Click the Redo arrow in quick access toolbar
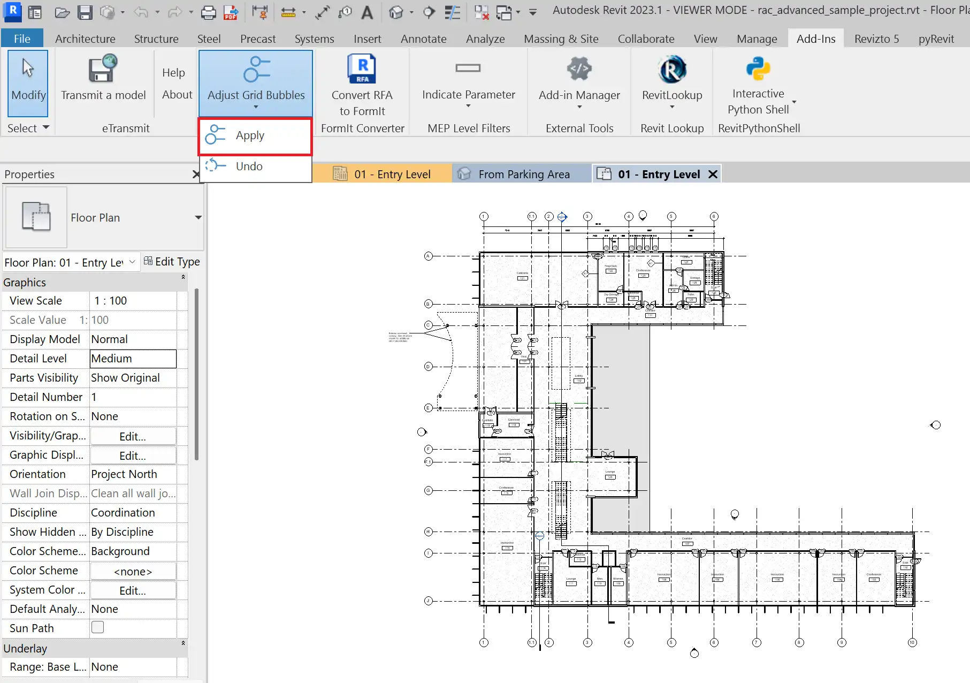The width and height of the screenshot is (970, 683). [x=174, y=12]
